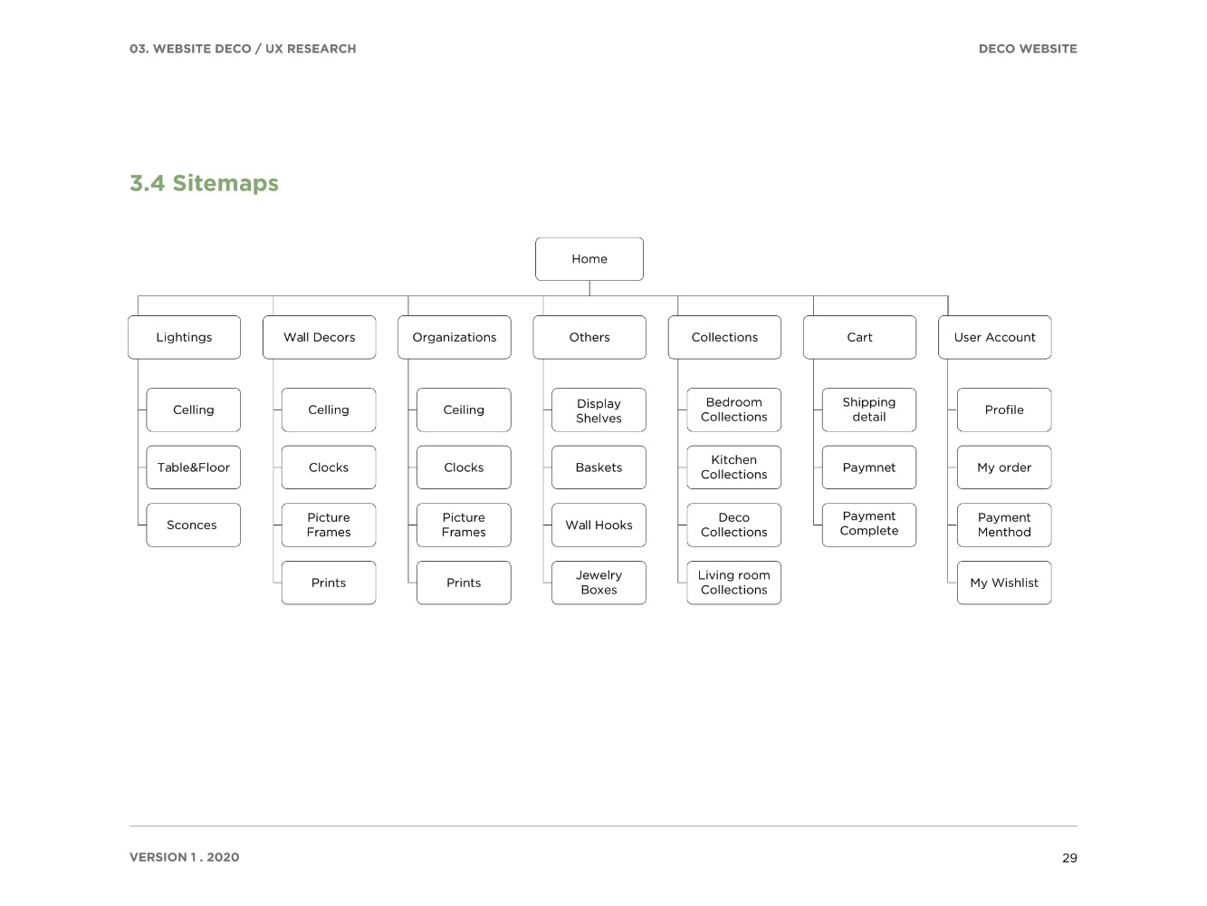Click Display Shelves under Others
This screenshot has width=1207, height=906.
click(599, 410)
